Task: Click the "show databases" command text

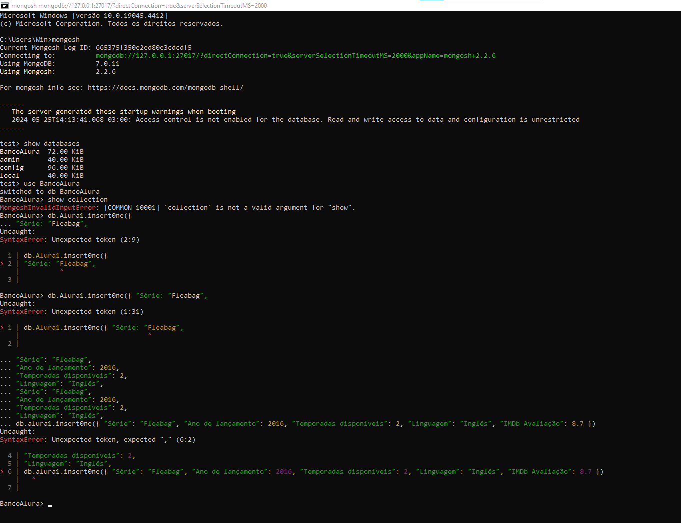Action: click(52, 144)
